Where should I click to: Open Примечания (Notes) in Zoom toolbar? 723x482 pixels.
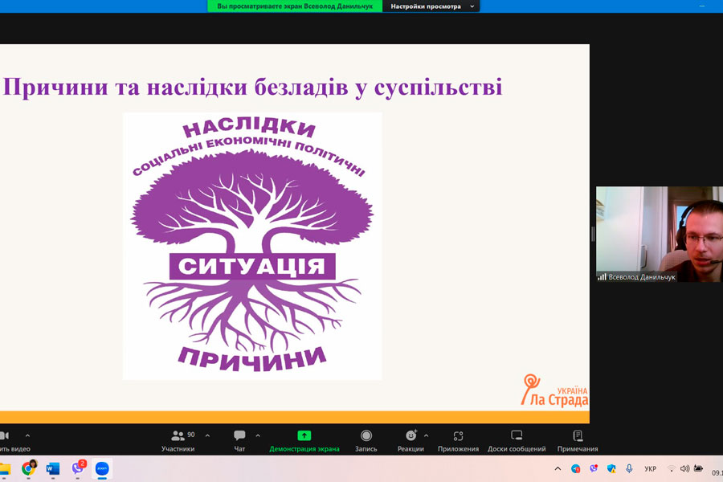pos(578,441)
